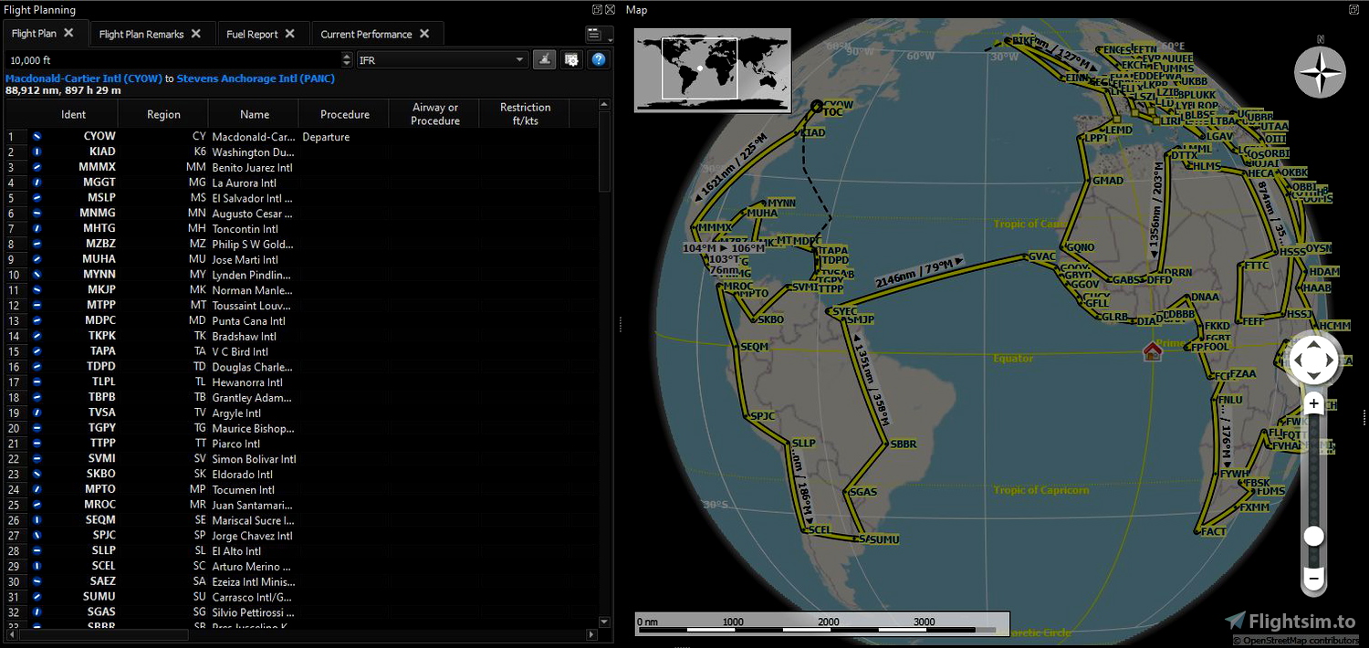This screenshot has width=1369, height=648.
Task: Open the flight plan options hamburger menu
Action: pos(593,33)
